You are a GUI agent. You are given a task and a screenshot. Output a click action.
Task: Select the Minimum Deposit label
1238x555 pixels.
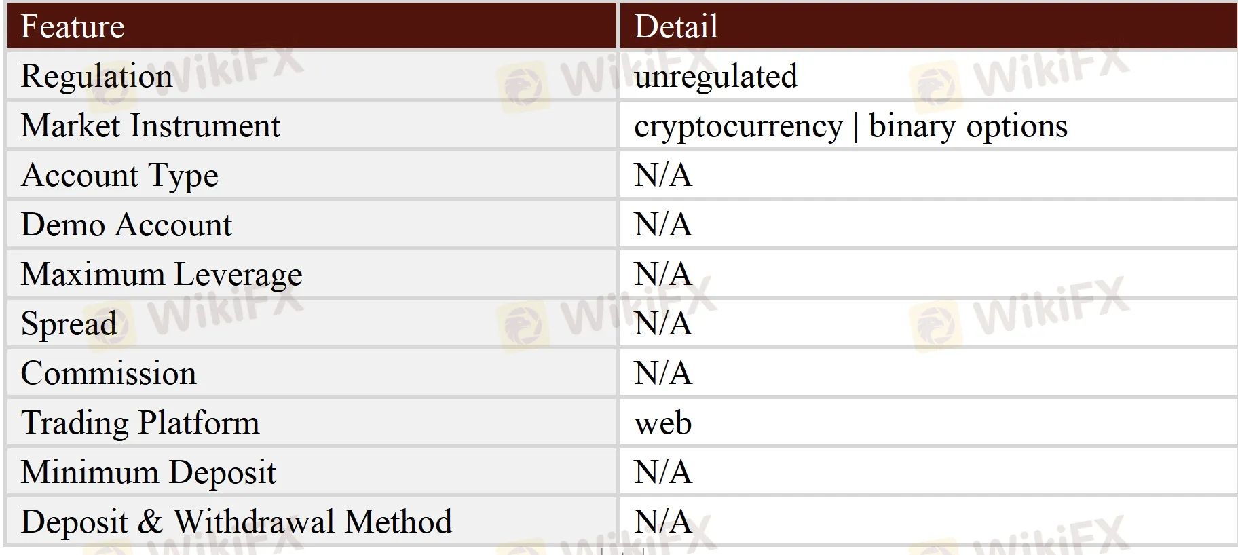click(x=148, y=472)
